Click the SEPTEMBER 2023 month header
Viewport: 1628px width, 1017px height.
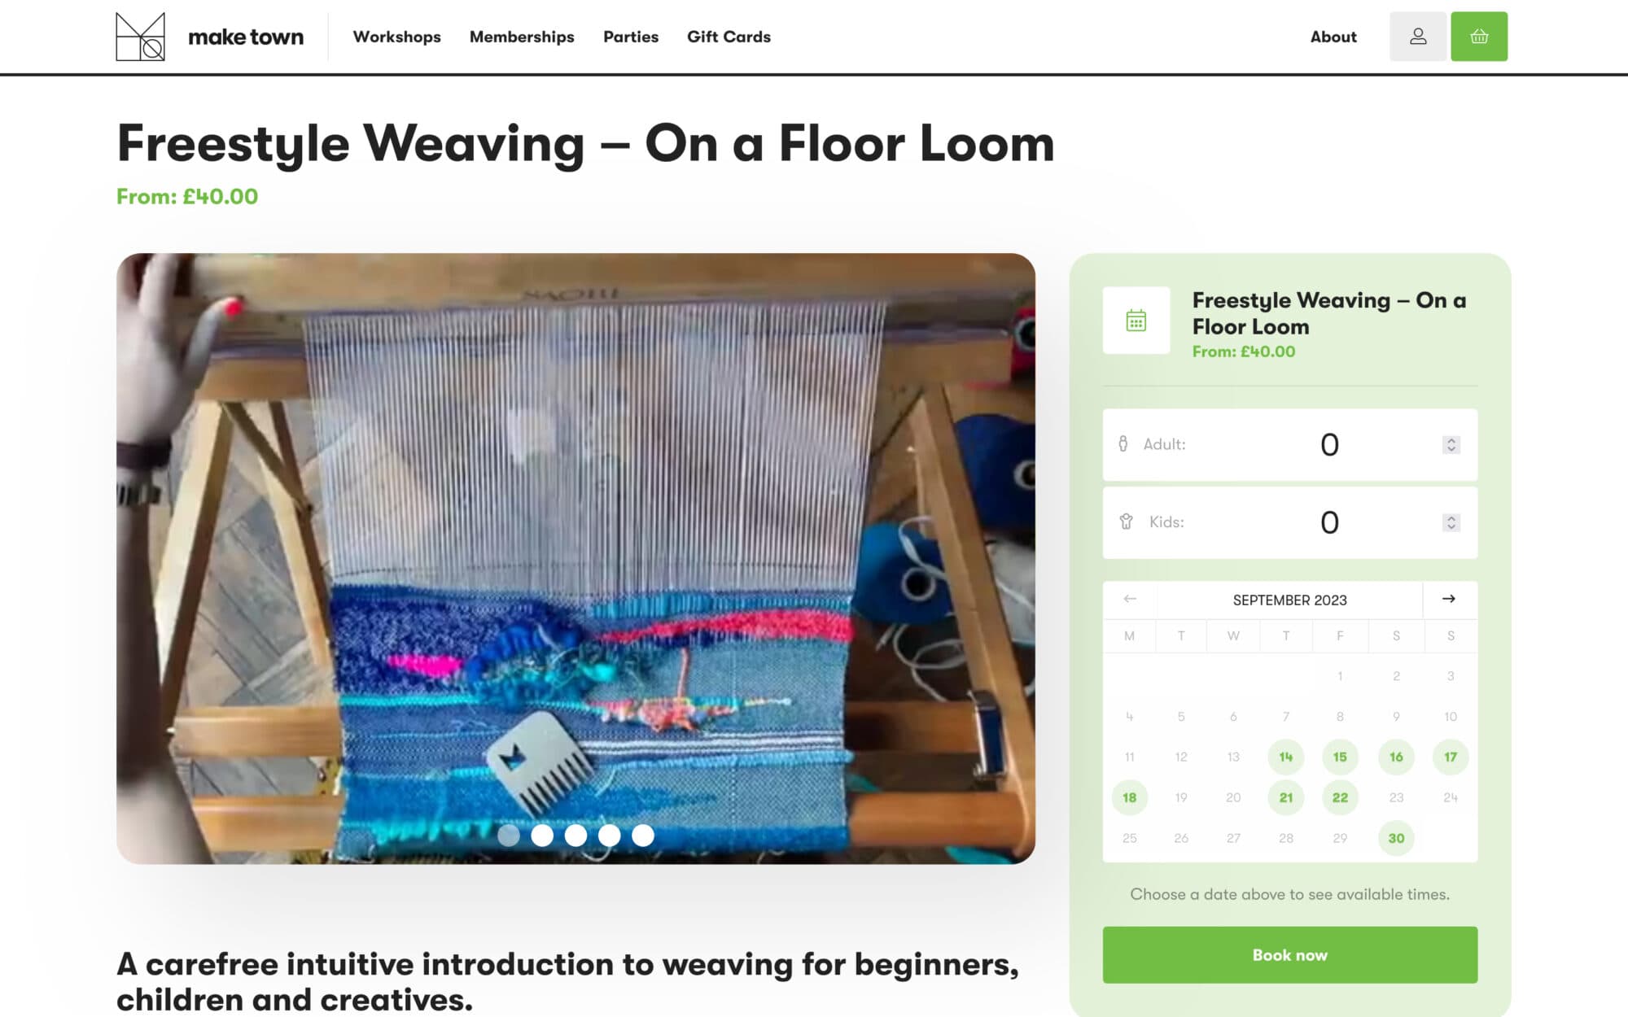1289,600
